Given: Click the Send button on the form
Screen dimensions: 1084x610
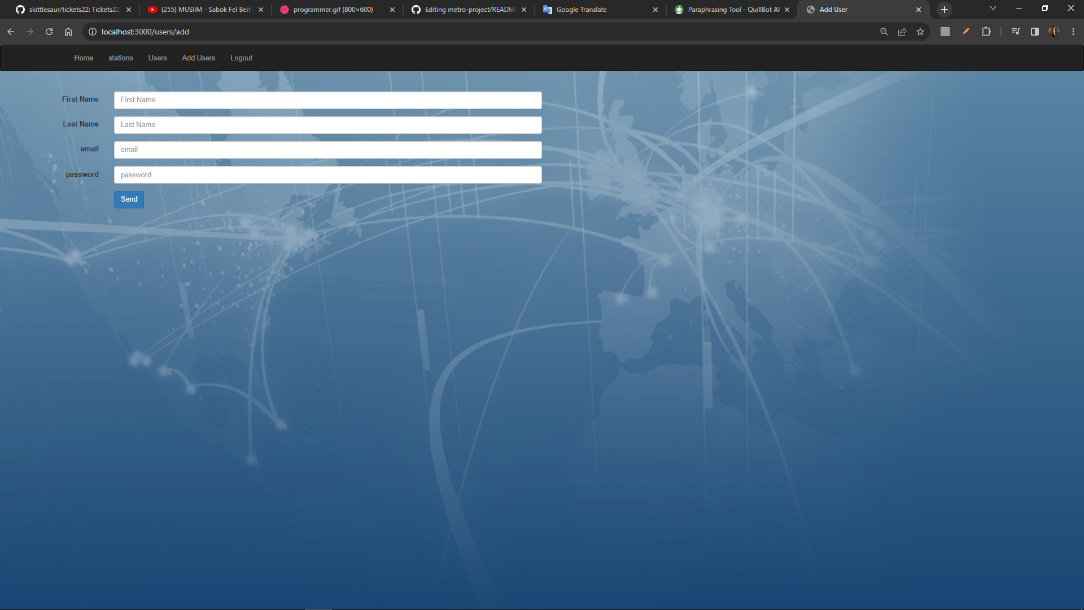Looking at the screenshot, I should tap(129, 199).
